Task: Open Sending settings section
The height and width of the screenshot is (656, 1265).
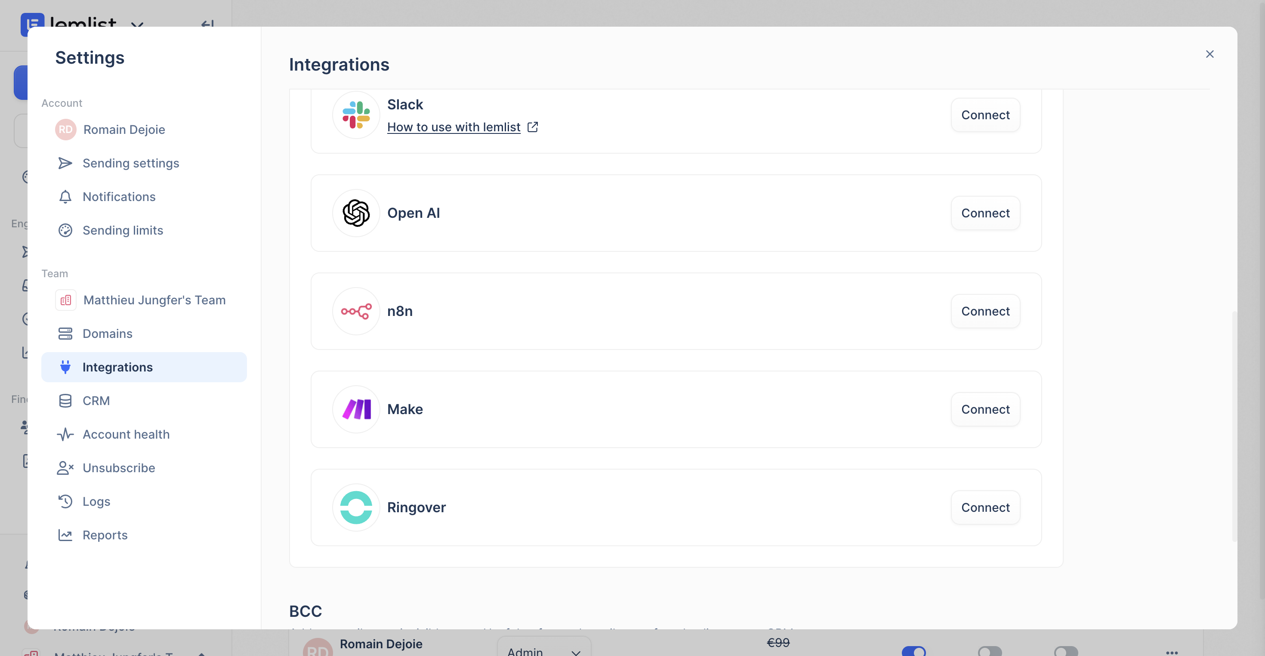Action: click(144, 163)
